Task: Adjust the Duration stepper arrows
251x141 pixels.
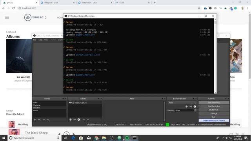Action: [195, 110]
